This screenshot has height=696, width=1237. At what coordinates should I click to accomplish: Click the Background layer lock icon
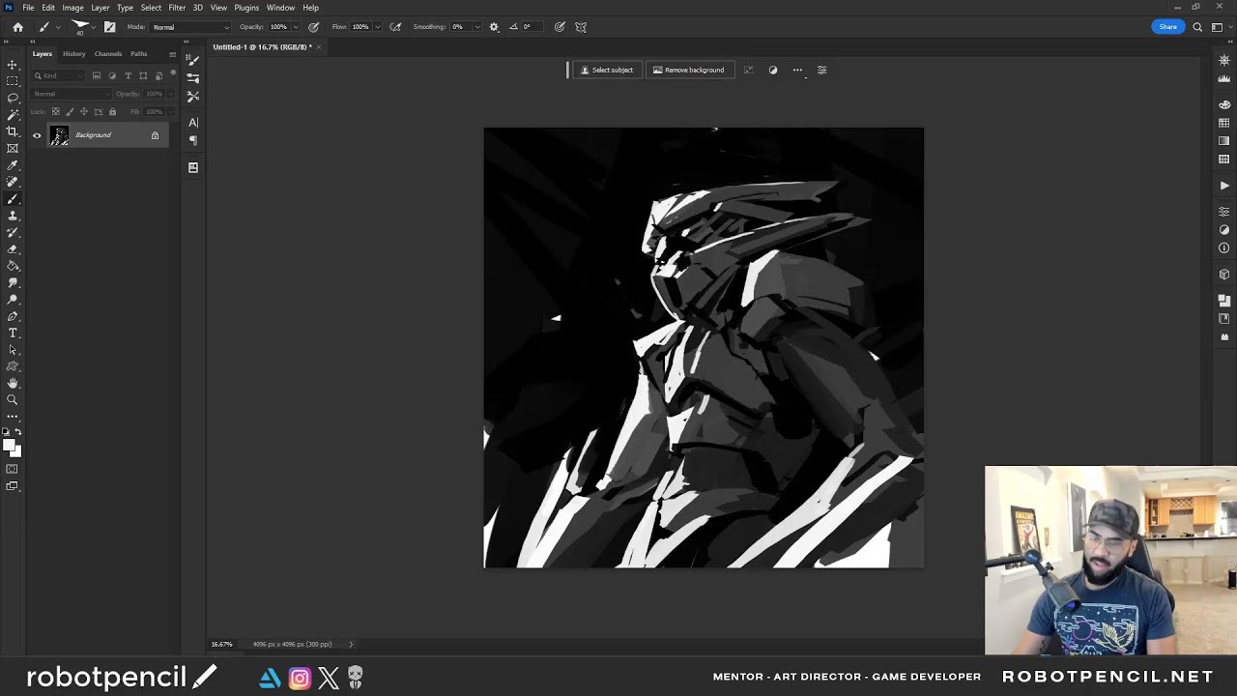(155, 135)
